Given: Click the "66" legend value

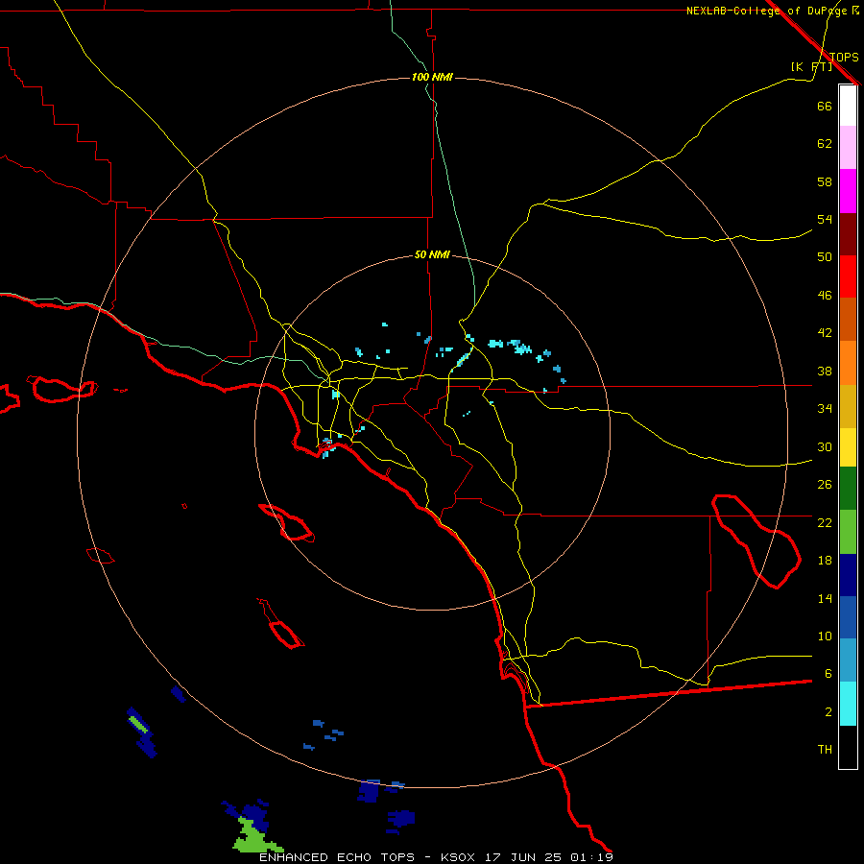Looking at the screenshot, I should click(825, 106).
